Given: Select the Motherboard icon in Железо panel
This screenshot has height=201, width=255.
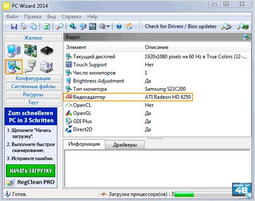Looking at the screenshot, I should click(31, 51).
